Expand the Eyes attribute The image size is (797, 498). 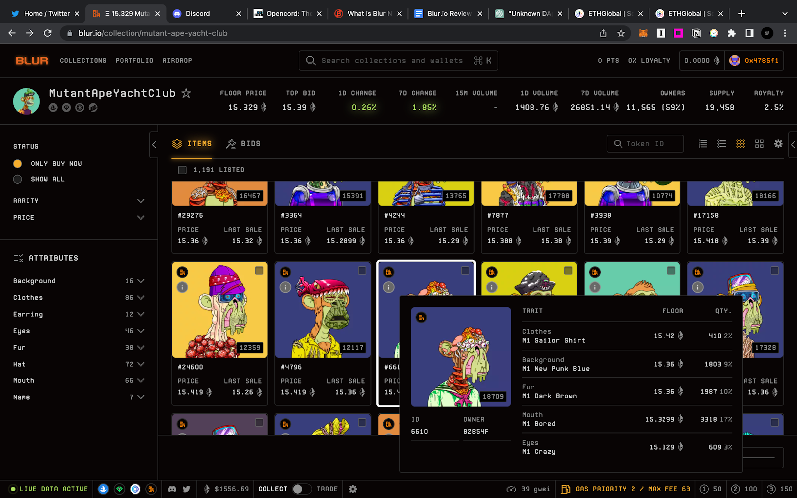pos(79,331)
